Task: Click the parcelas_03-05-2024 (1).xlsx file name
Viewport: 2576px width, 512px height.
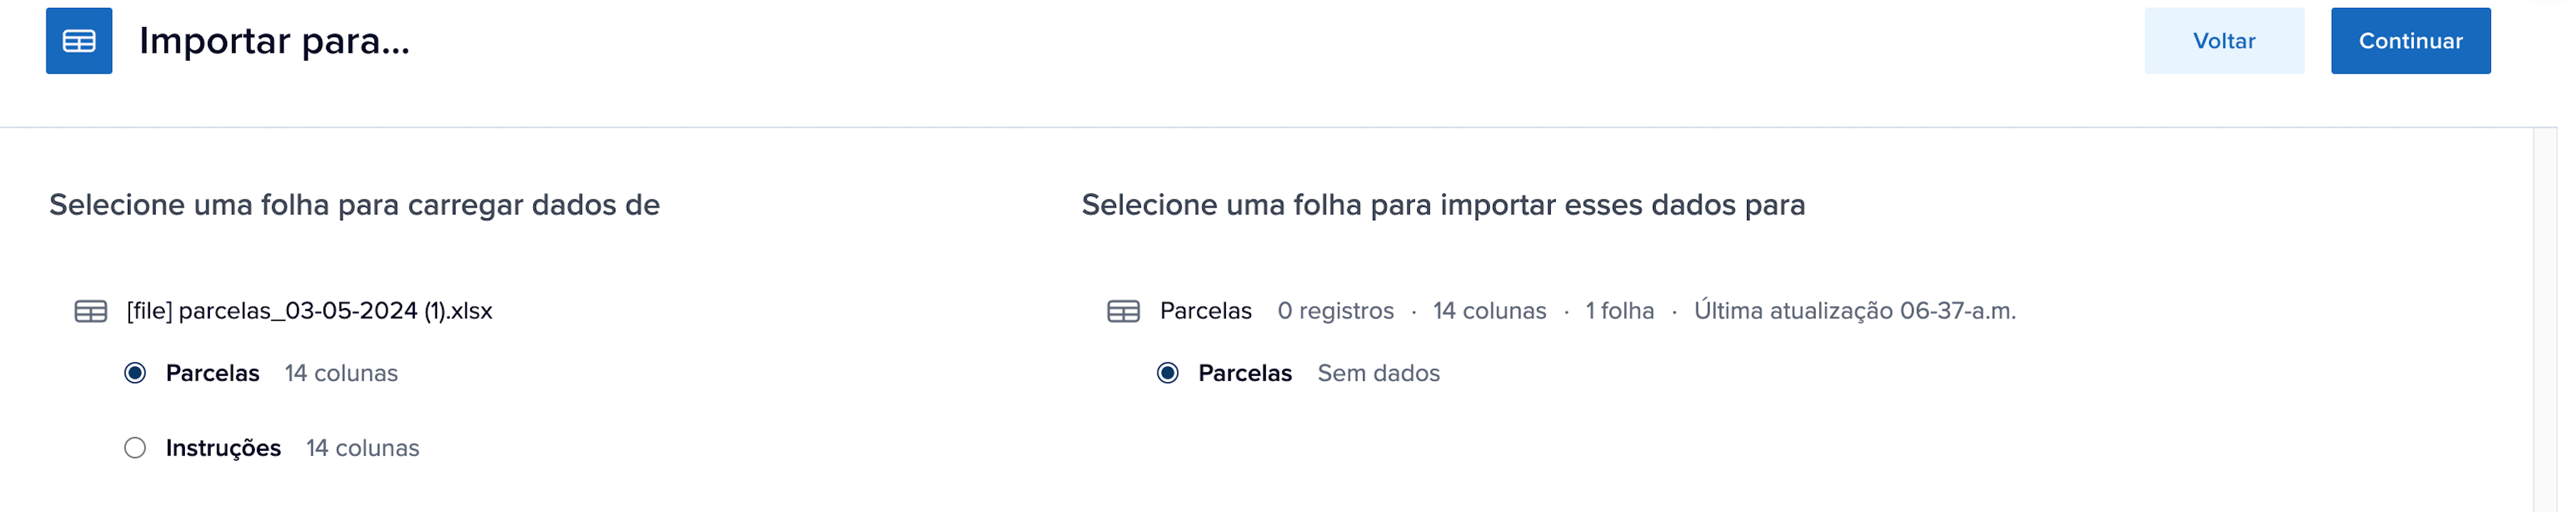Action: pos(309,312)
